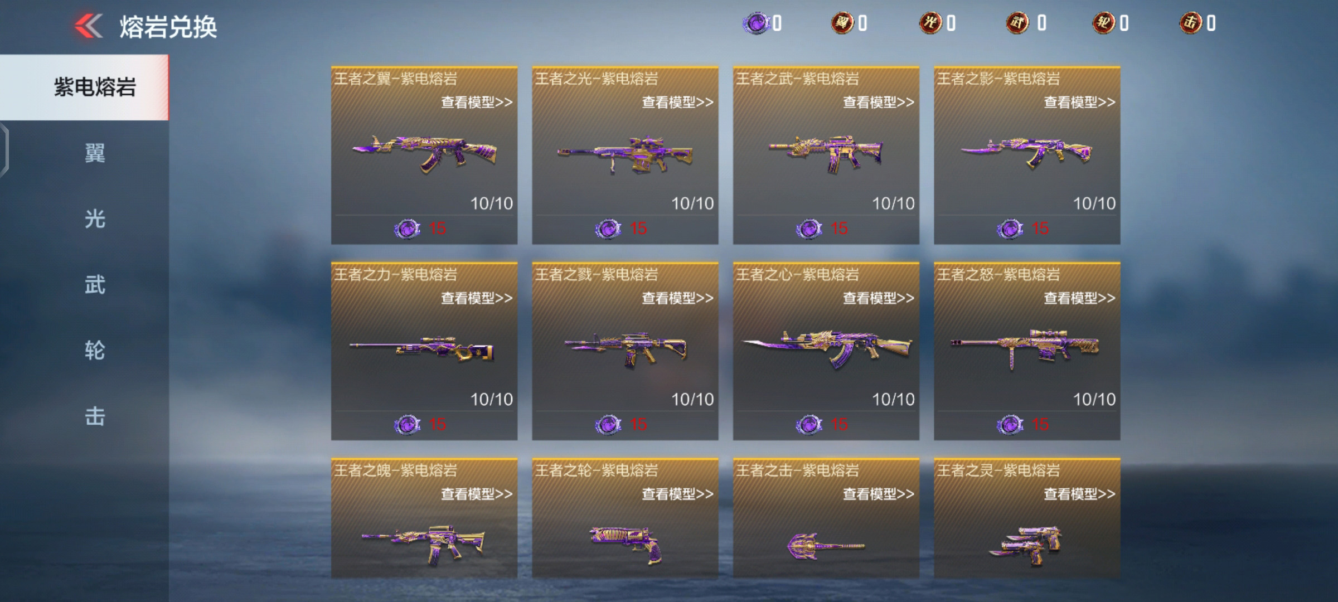Select the 王者之击 shovel weapon image
The image size is (1338, 602).
825,546
